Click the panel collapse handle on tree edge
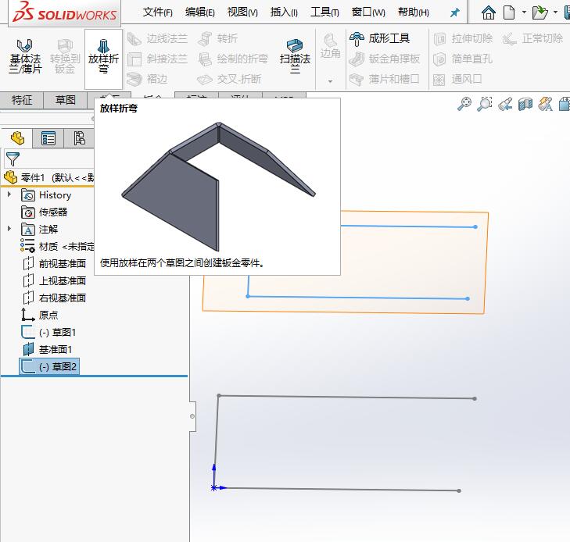The image size is (570, 542). click(192, 416)
